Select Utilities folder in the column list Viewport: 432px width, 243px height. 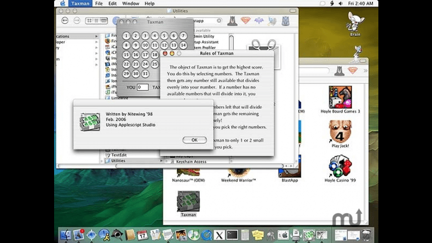[x=118, y=161]
